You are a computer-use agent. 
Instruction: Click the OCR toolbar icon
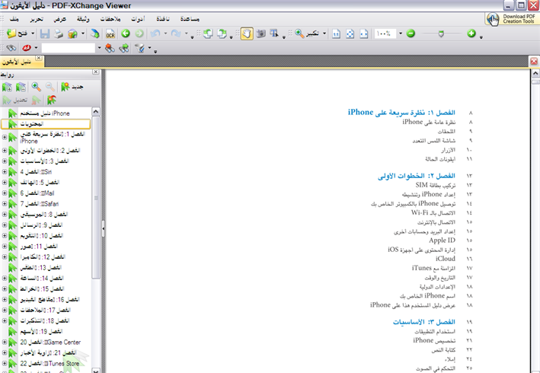[x=110, y=34]
